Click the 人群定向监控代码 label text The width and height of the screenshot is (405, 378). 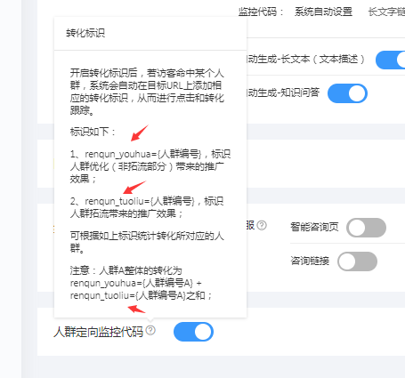(x=98, y=332)
